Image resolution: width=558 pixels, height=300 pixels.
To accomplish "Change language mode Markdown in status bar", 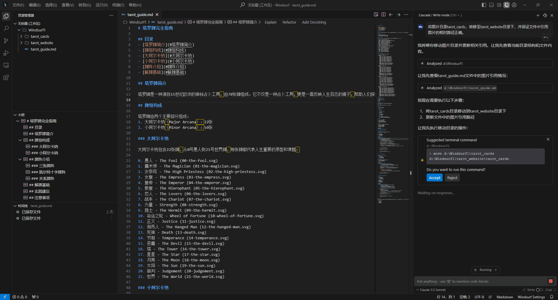I will (x=505, y=297).
